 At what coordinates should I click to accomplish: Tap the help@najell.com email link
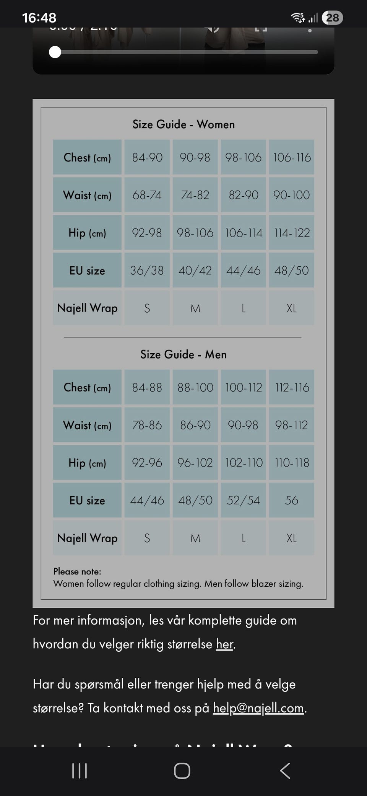[x=258, y=708]
